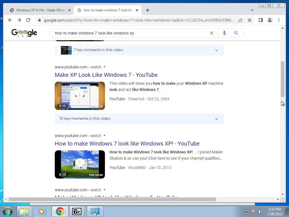Click the page's scroll up arrow

pyautogui.click(x=283, y=28)
